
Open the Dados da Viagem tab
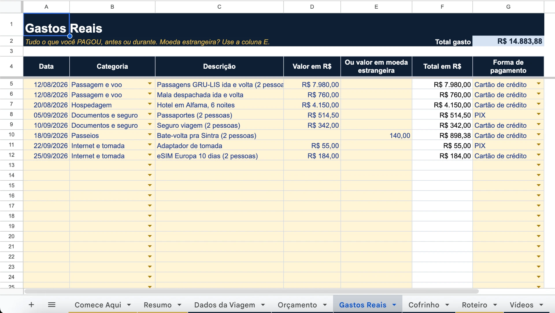[225, 305]
